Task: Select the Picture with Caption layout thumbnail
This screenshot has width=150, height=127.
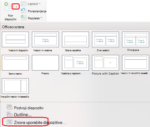Action: [x=106, y=63]
